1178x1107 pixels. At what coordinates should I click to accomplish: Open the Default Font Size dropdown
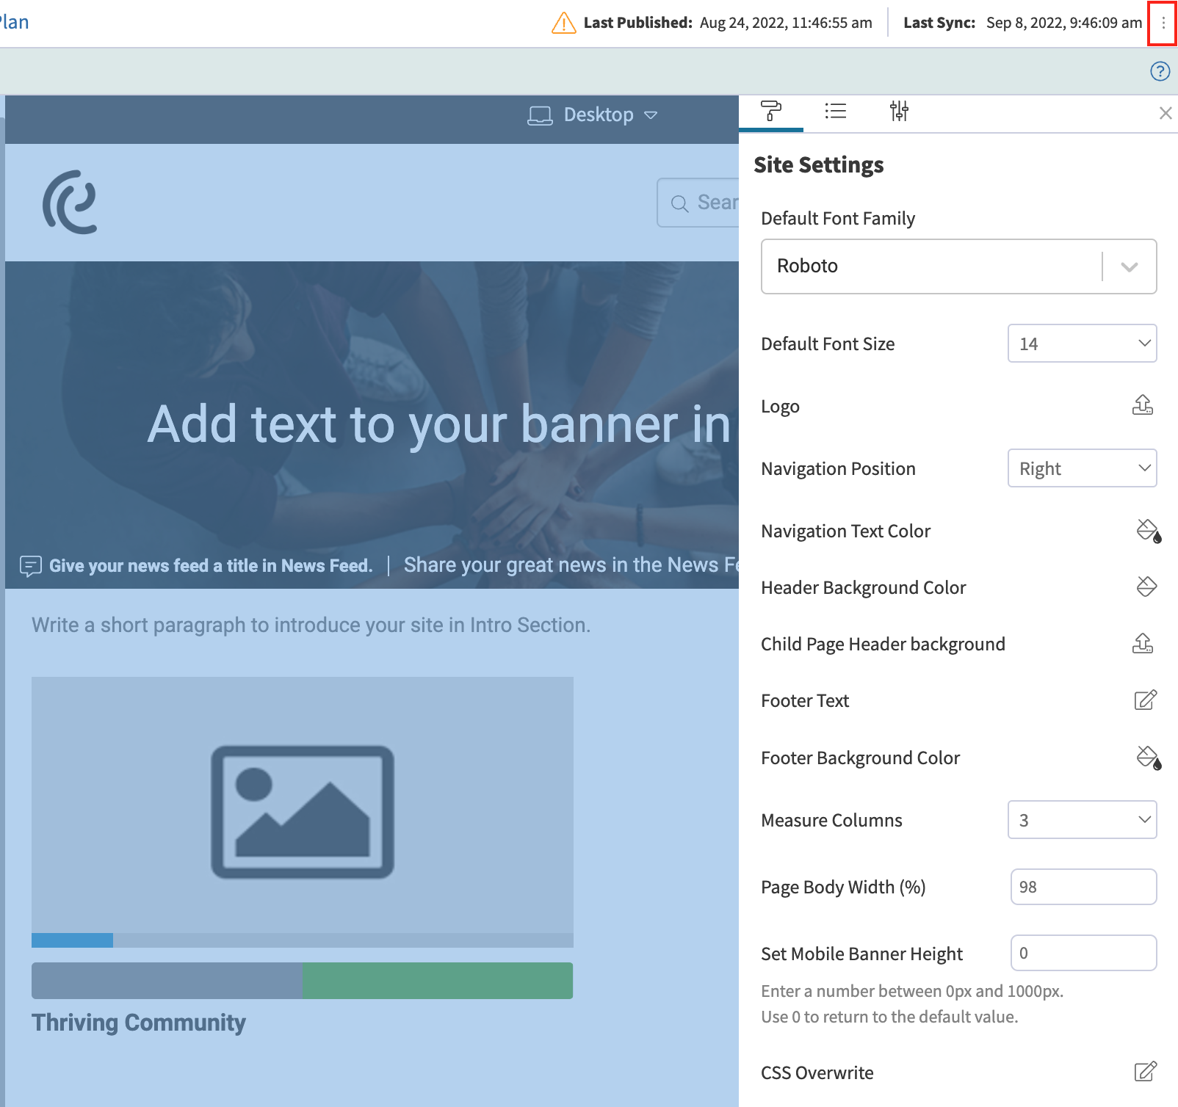click(1082, 344)
